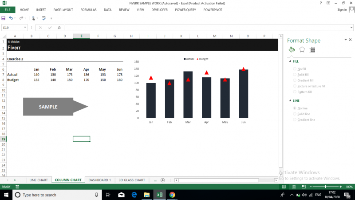This screenshot has width=355, height=200.
Task: Switch to DASHBOARD 1 sheet tab
Action: [99, 180]
